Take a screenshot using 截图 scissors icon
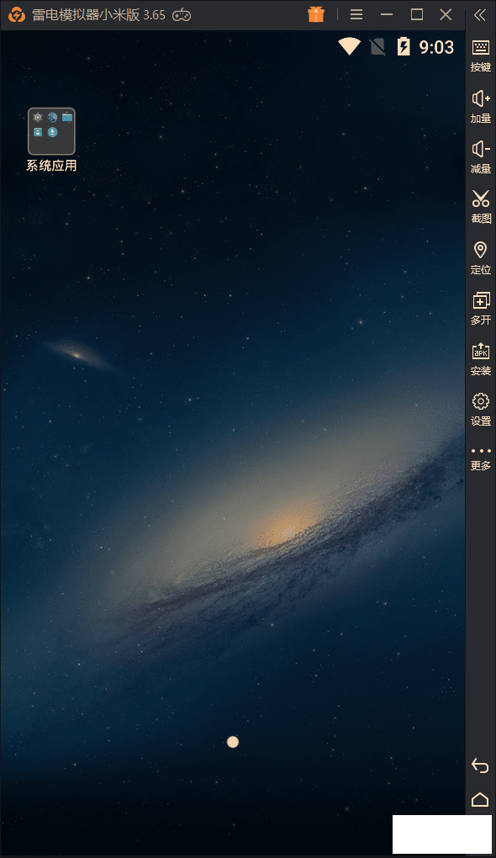 (x=481, y=207)
